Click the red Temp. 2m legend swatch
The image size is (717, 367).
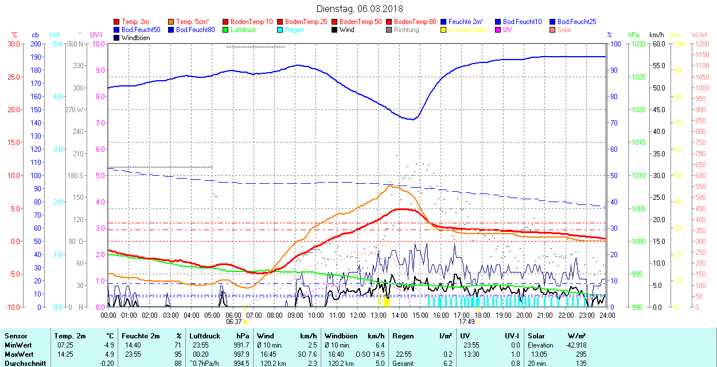pos(117,22)
